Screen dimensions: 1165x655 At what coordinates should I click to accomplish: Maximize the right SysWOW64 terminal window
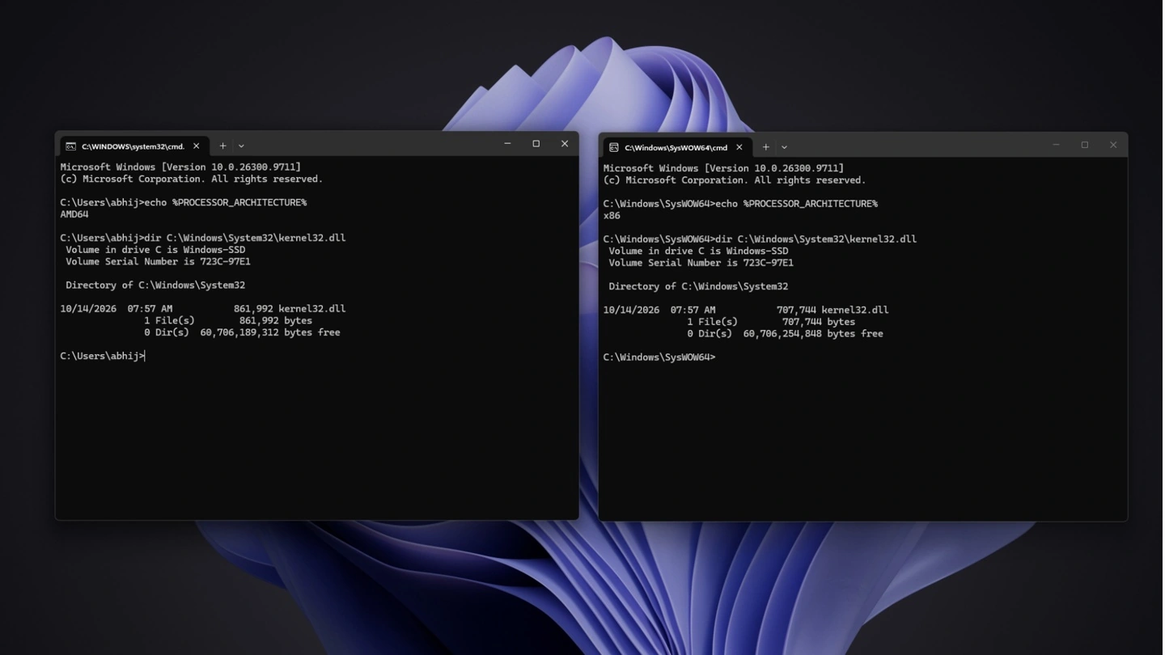1085,145
